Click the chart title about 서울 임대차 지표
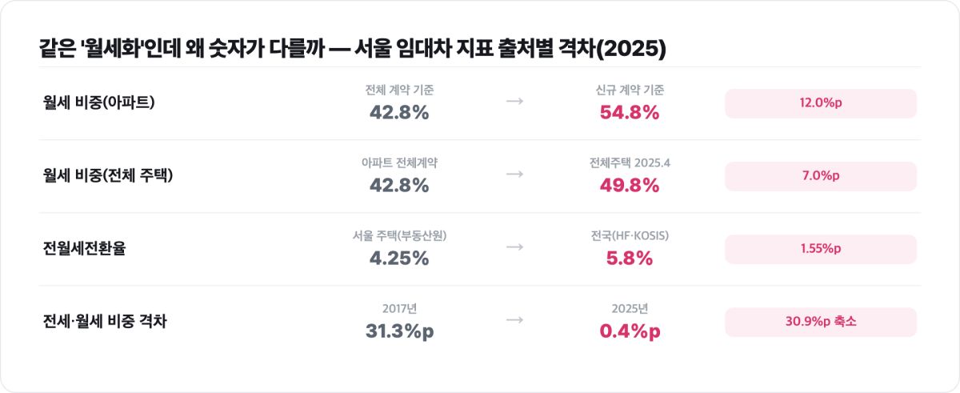Screen dimensions: 960x393 353,48
